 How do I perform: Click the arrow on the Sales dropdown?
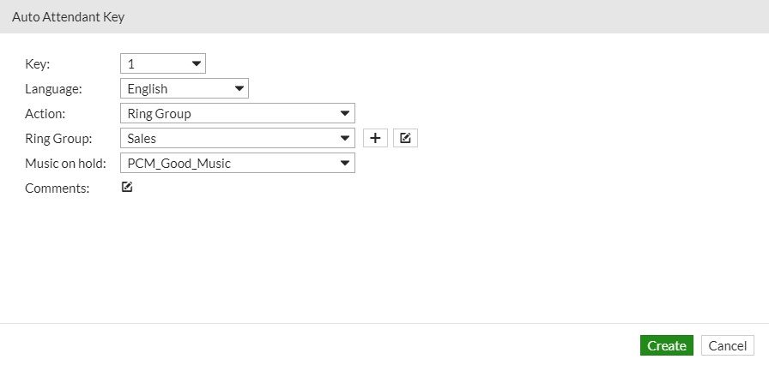[x=345, y=138]
